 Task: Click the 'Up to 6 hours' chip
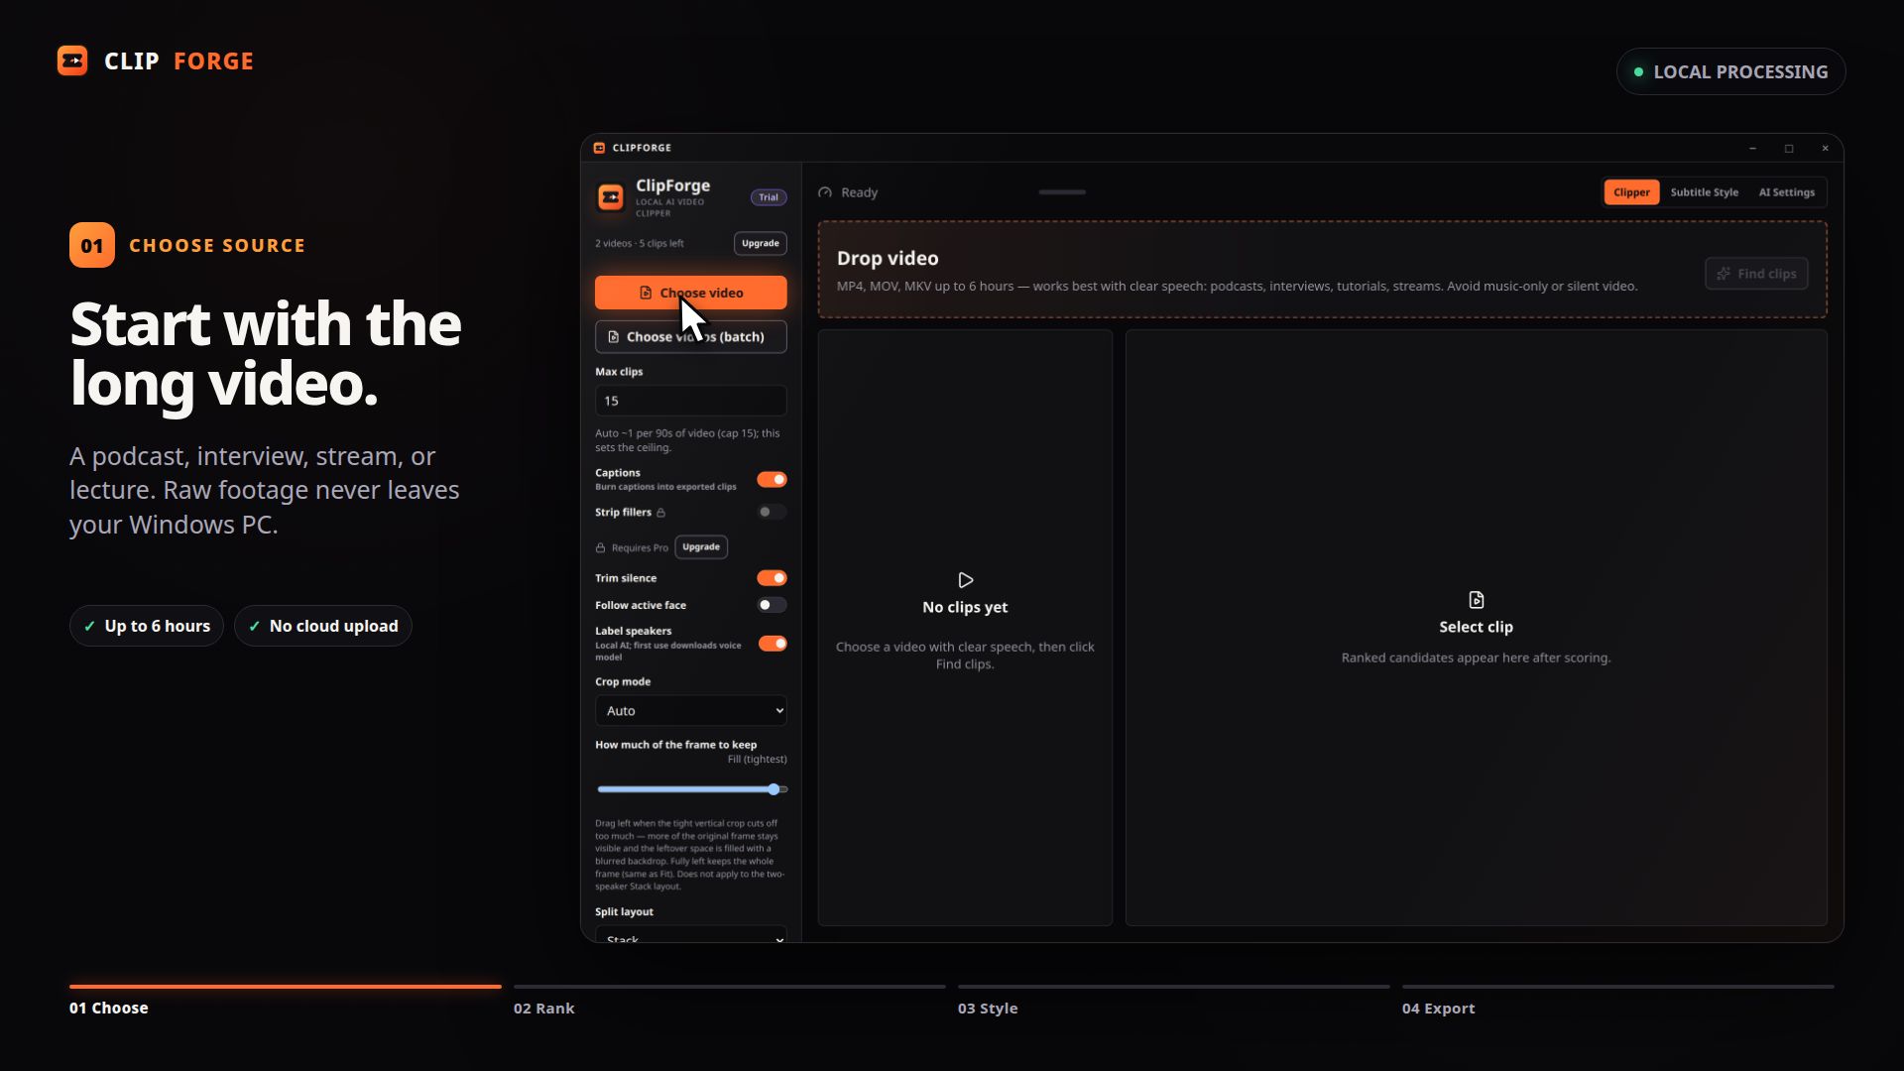tap(147, 626)
